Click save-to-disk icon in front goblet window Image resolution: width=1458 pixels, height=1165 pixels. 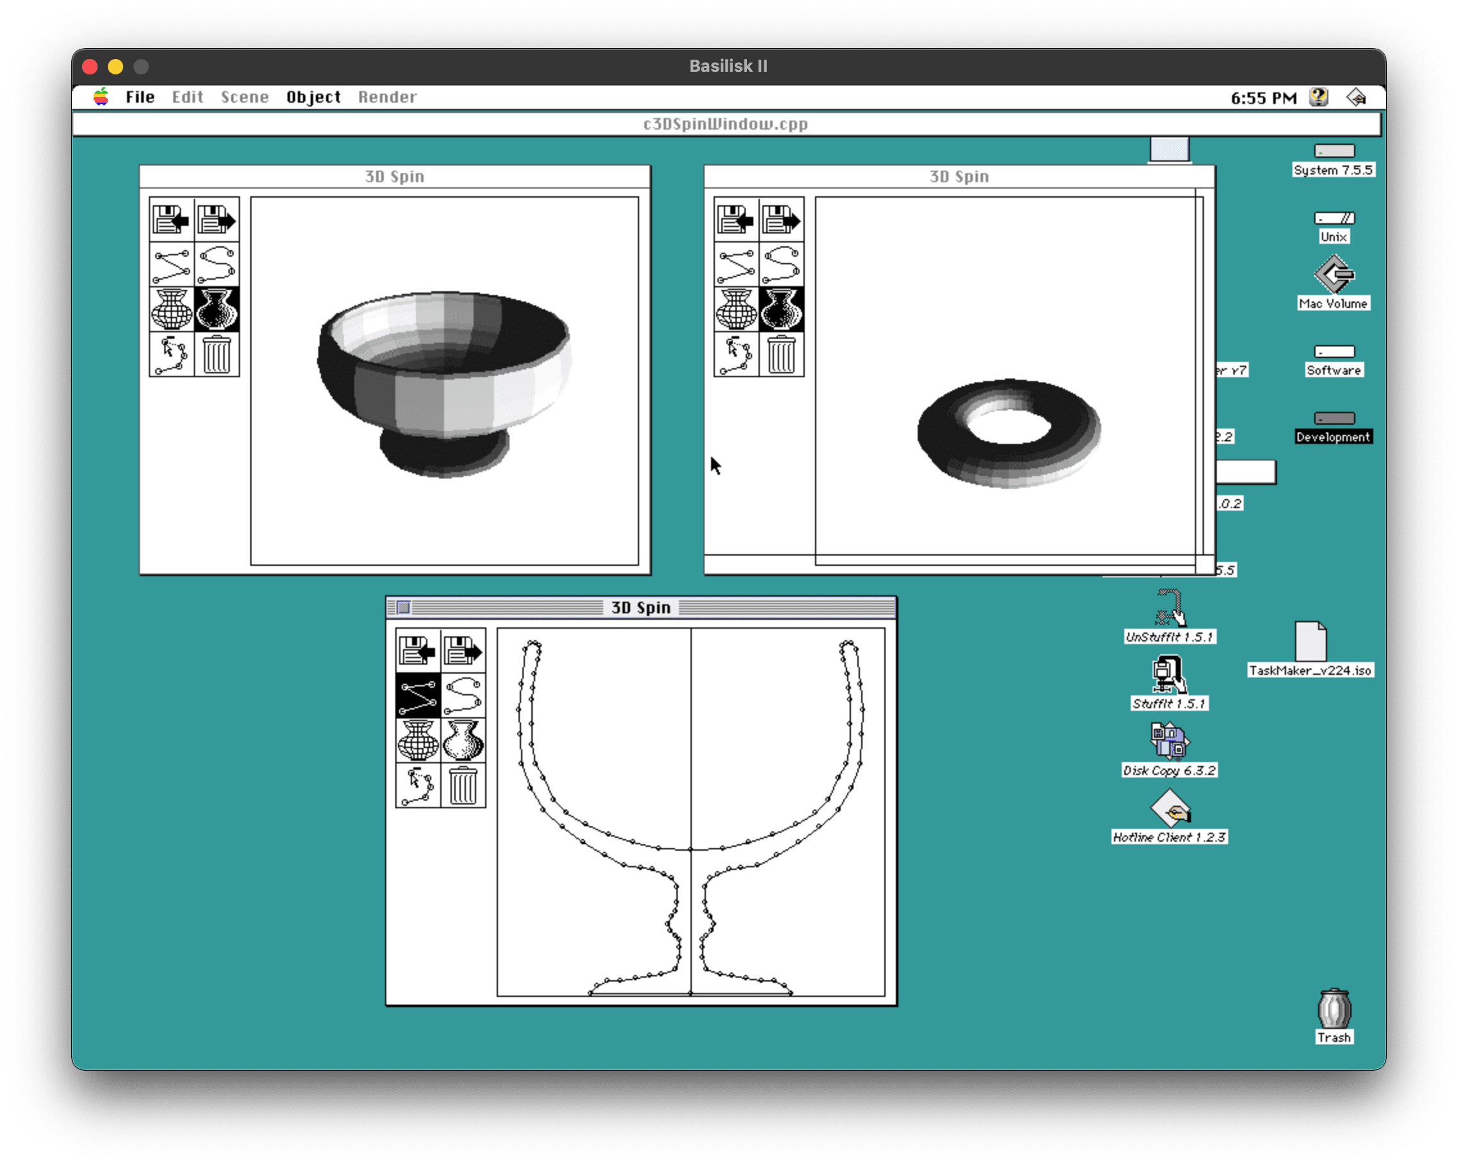click(x=463, y=651)
